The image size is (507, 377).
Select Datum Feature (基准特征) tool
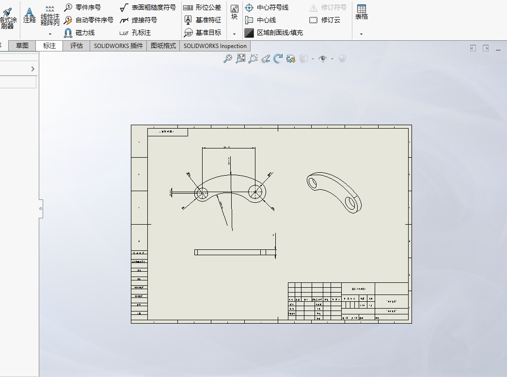202,20
